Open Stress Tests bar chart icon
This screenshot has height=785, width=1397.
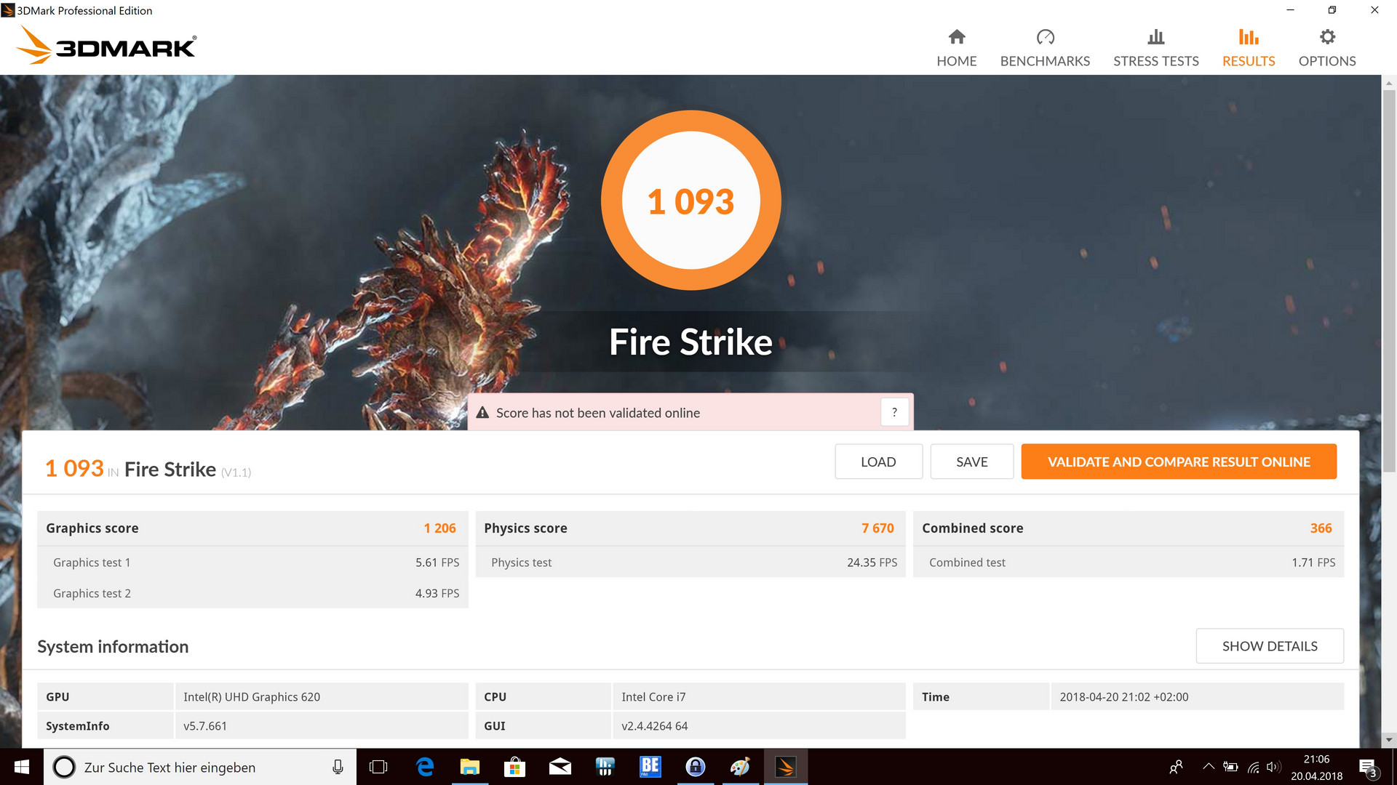1155,37
